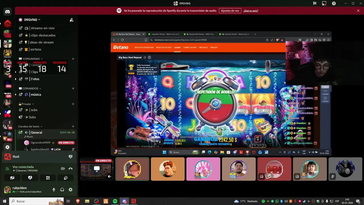Open Windows notification center
The height and width of the screenshot is (205, 364).
tap(358, 201)
